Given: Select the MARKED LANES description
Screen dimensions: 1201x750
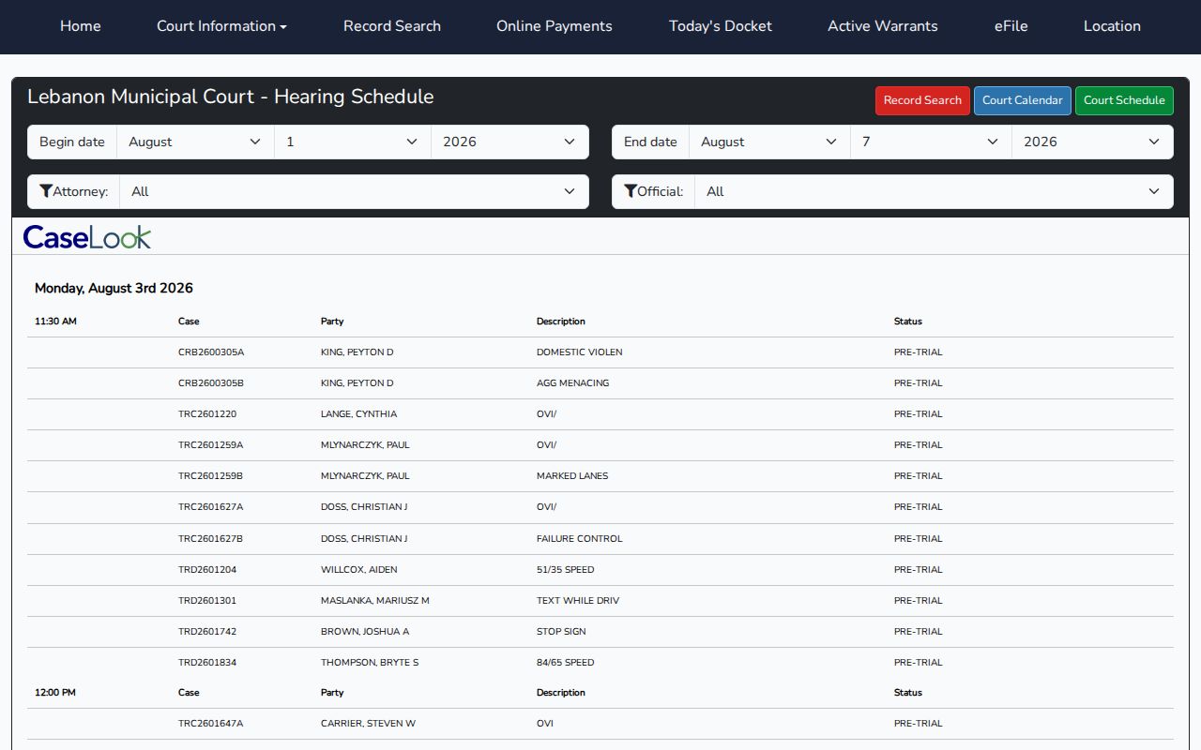Looking at the screenshot, I should (x=572, y=476).
